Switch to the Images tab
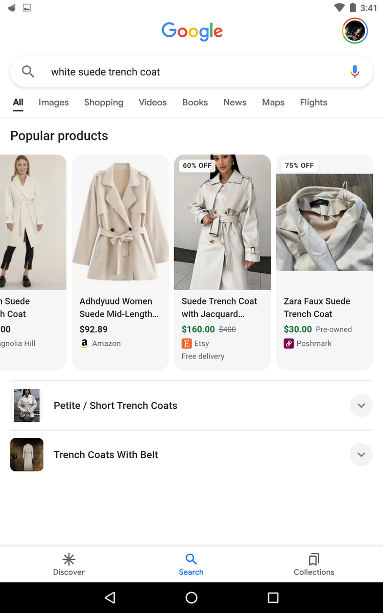The width and height of the screenshot is (383, 613). [x=54, y=103]
